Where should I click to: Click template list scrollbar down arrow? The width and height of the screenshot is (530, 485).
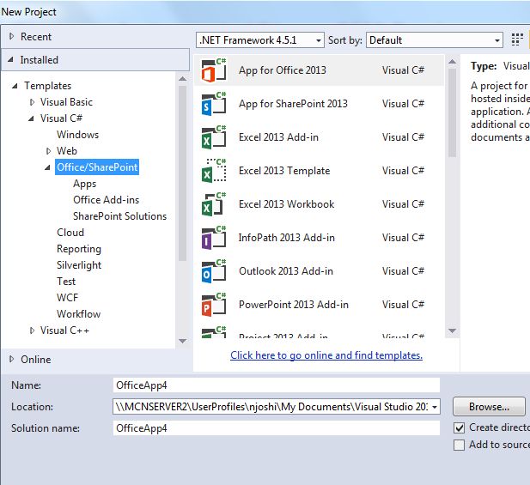[x=452, y=330]
